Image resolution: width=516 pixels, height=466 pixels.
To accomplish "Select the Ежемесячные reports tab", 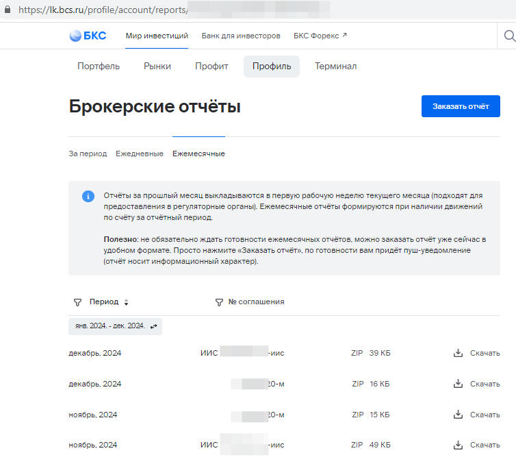I will click(198, 154).
